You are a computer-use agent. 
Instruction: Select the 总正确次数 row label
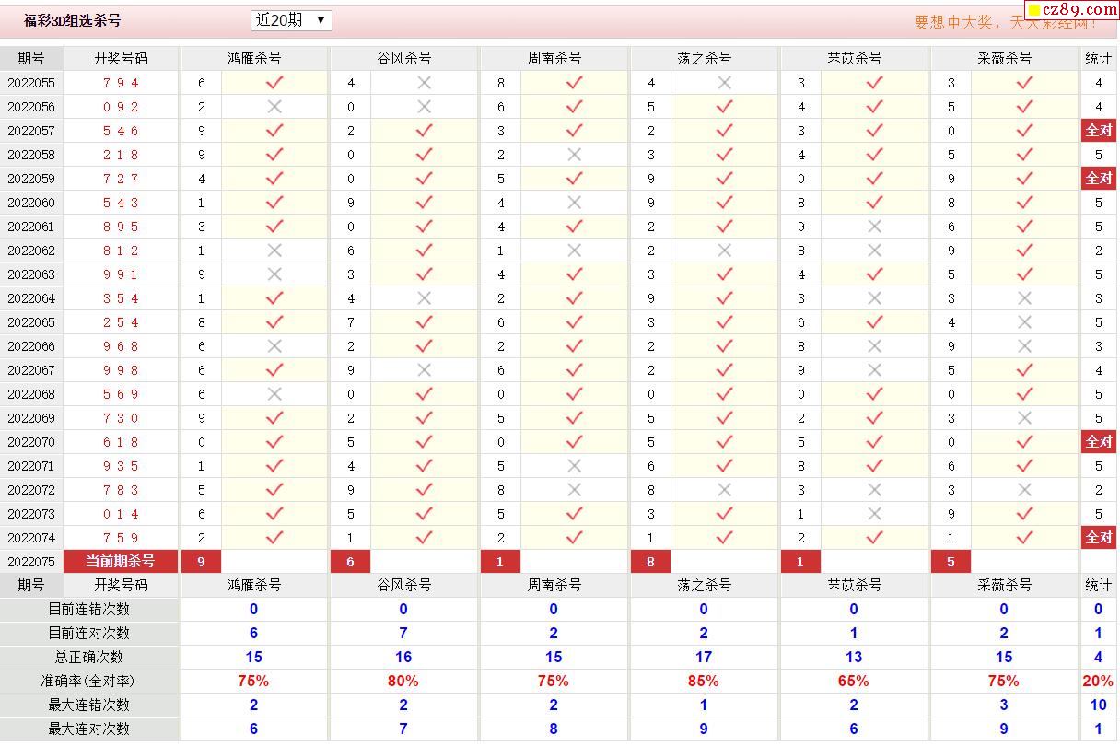[x=89, y=658]
